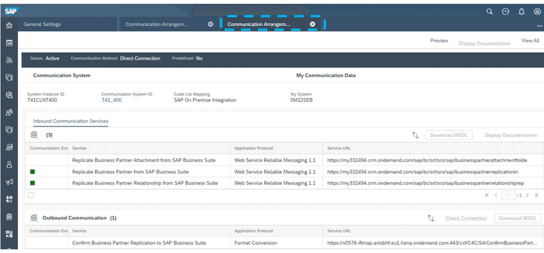Close the Communication Arrangement tab next to General Settings

click(x=210, y=24)
